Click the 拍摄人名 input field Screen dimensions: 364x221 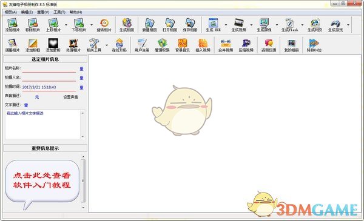click(x=49, y=78)
